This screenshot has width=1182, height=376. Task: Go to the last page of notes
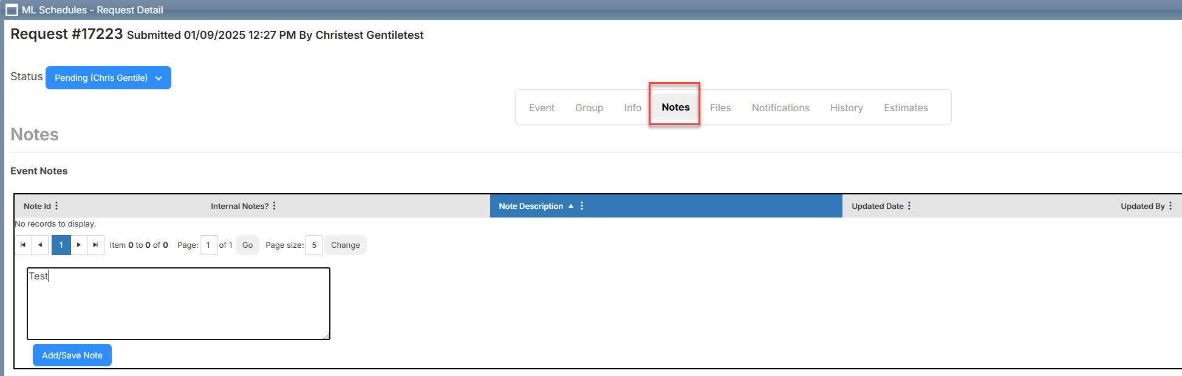(95, 245)
